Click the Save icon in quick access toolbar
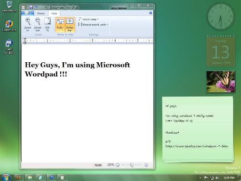Viewport: 241px width, 181px height. 31,7
